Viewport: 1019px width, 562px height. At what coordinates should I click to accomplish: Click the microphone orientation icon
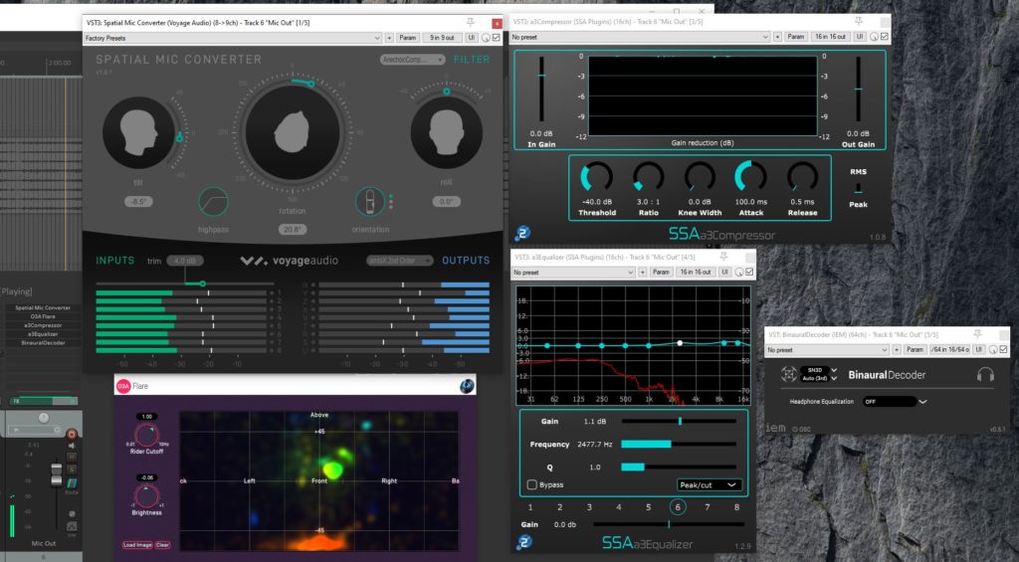point(370,201)
